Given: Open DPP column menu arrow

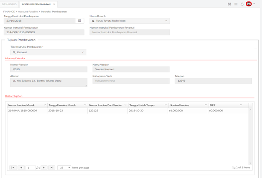Looking at the screenshot, I should click(x=241, y=105).
